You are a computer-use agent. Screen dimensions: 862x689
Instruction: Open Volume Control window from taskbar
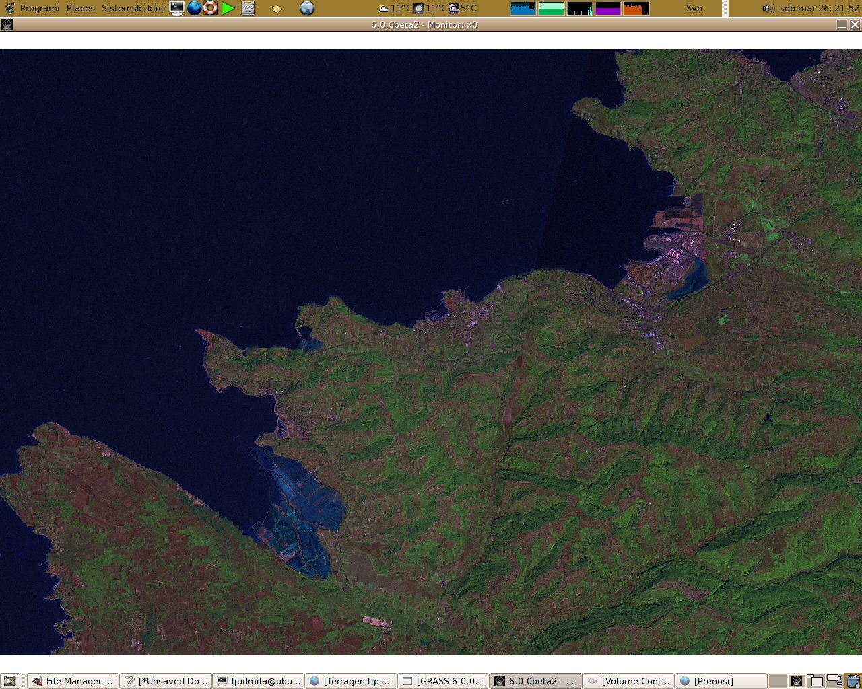[629, 681]
